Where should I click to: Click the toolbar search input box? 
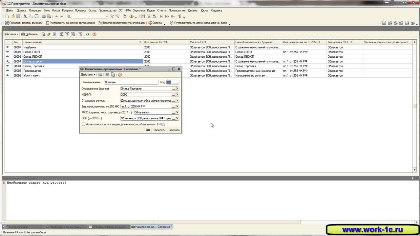[89, 16]
